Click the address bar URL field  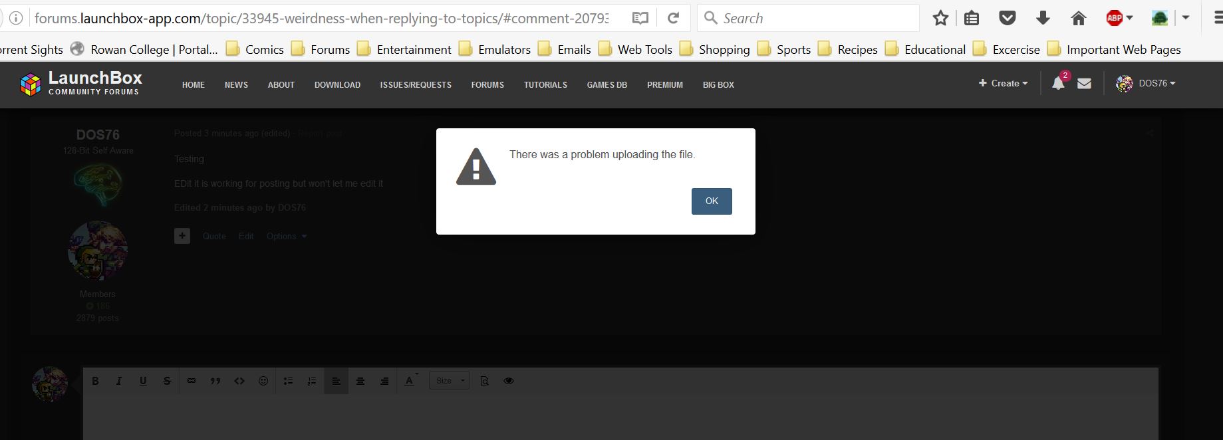[321, 18]
